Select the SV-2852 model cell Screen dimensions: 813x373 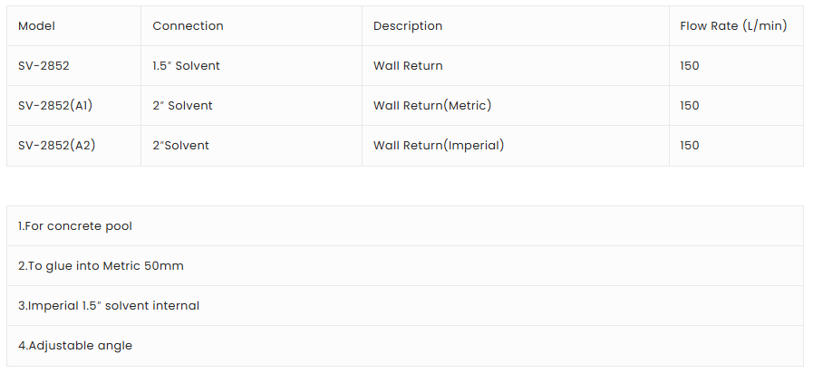click(44, 66)
